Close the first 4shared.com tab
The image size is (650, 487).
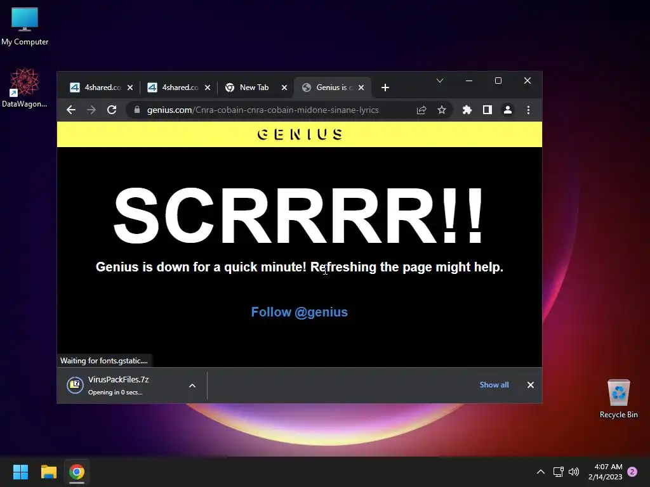pyautogui.click(x=130, y=88)
